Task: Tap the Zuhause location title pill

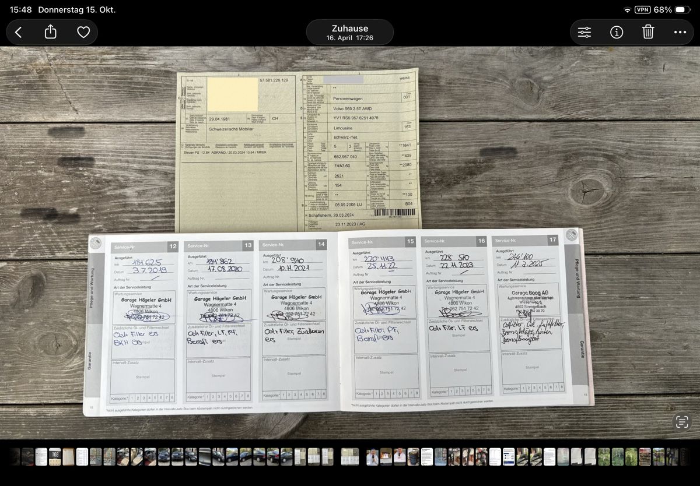Action: (x=350, y=33)
